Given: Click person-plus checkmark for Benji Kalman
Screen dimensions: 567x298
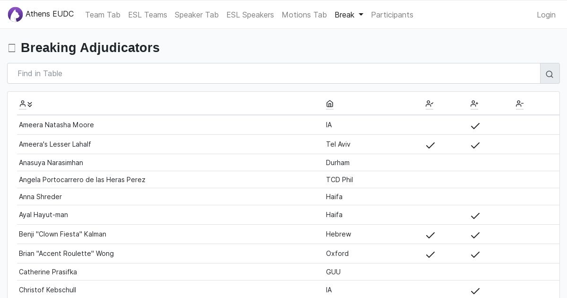Looking at the screenshot, I should click(x=475, y=235).
